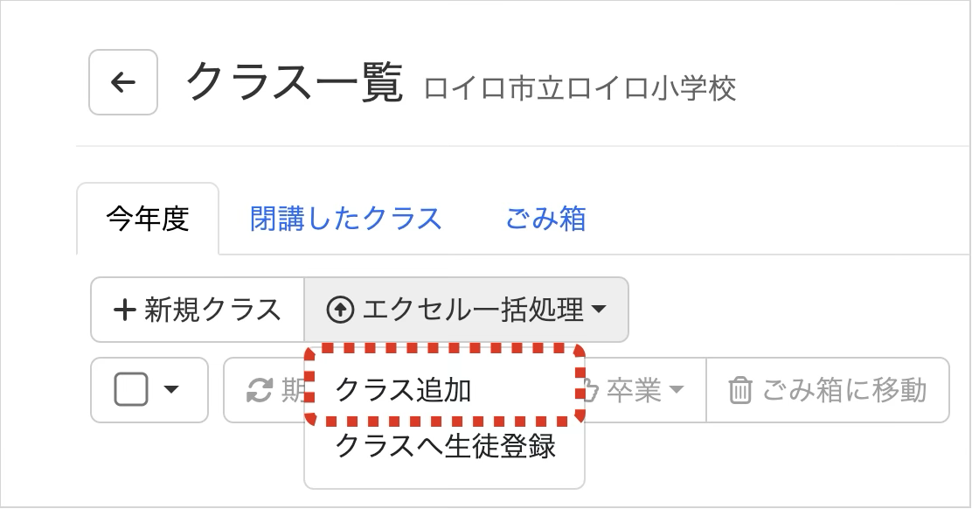Click the upload circle icon in エクセル一括処理

pos(340,310)
